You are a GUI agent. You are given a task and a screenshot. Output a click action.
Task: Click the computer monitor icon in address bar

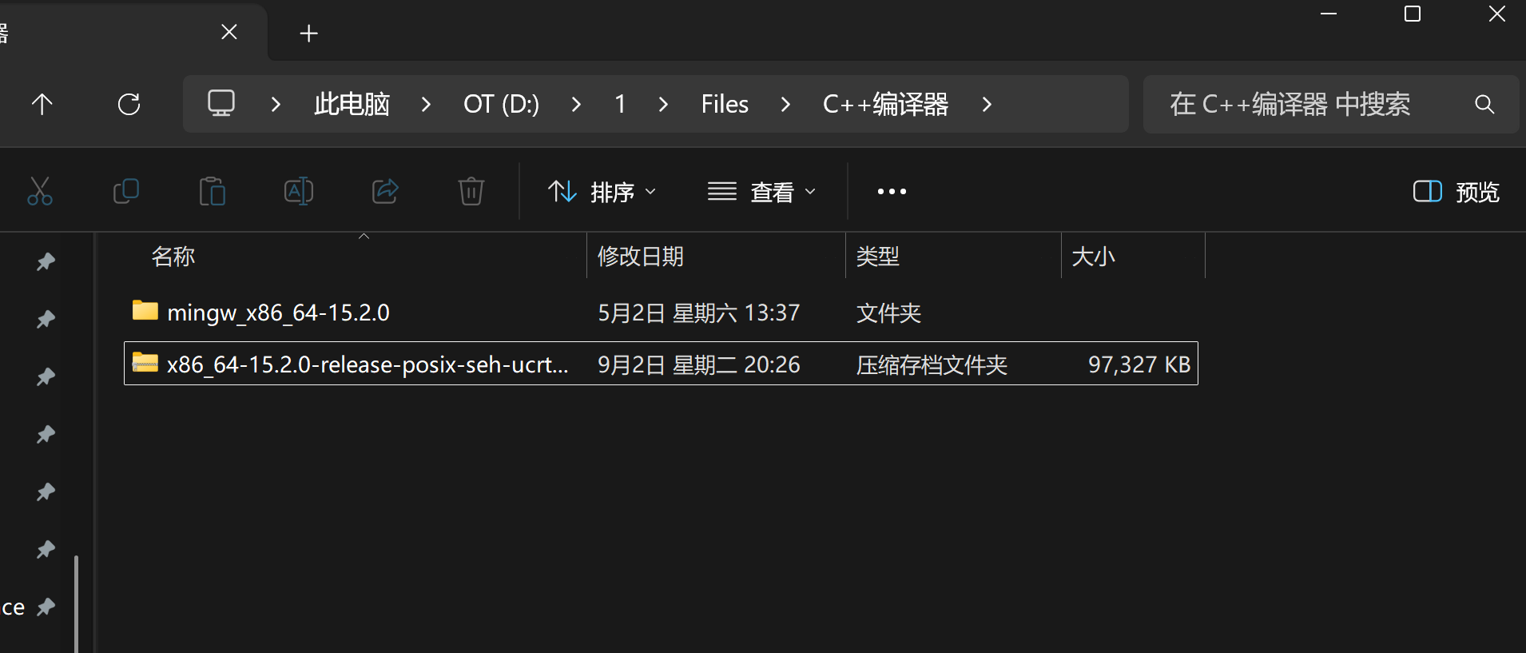click(221, 104)
